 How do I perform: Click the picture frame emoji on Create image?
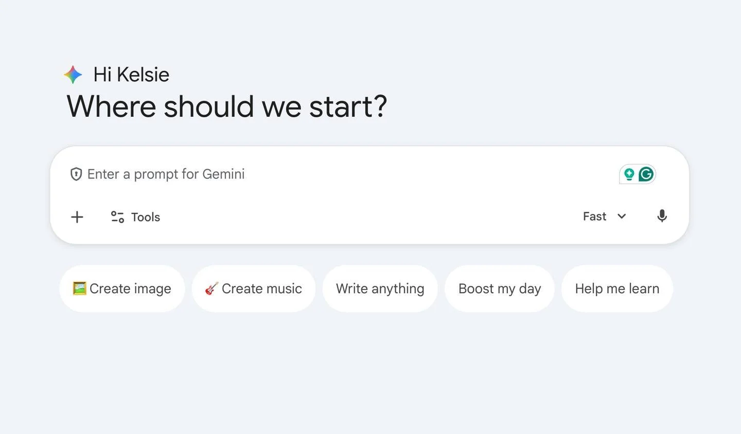[79, 288]
